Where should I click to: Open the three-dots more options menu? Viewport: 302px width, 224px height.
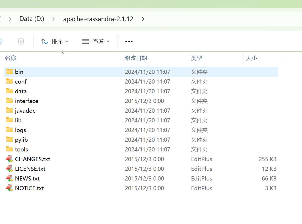[x=129, y=42]
